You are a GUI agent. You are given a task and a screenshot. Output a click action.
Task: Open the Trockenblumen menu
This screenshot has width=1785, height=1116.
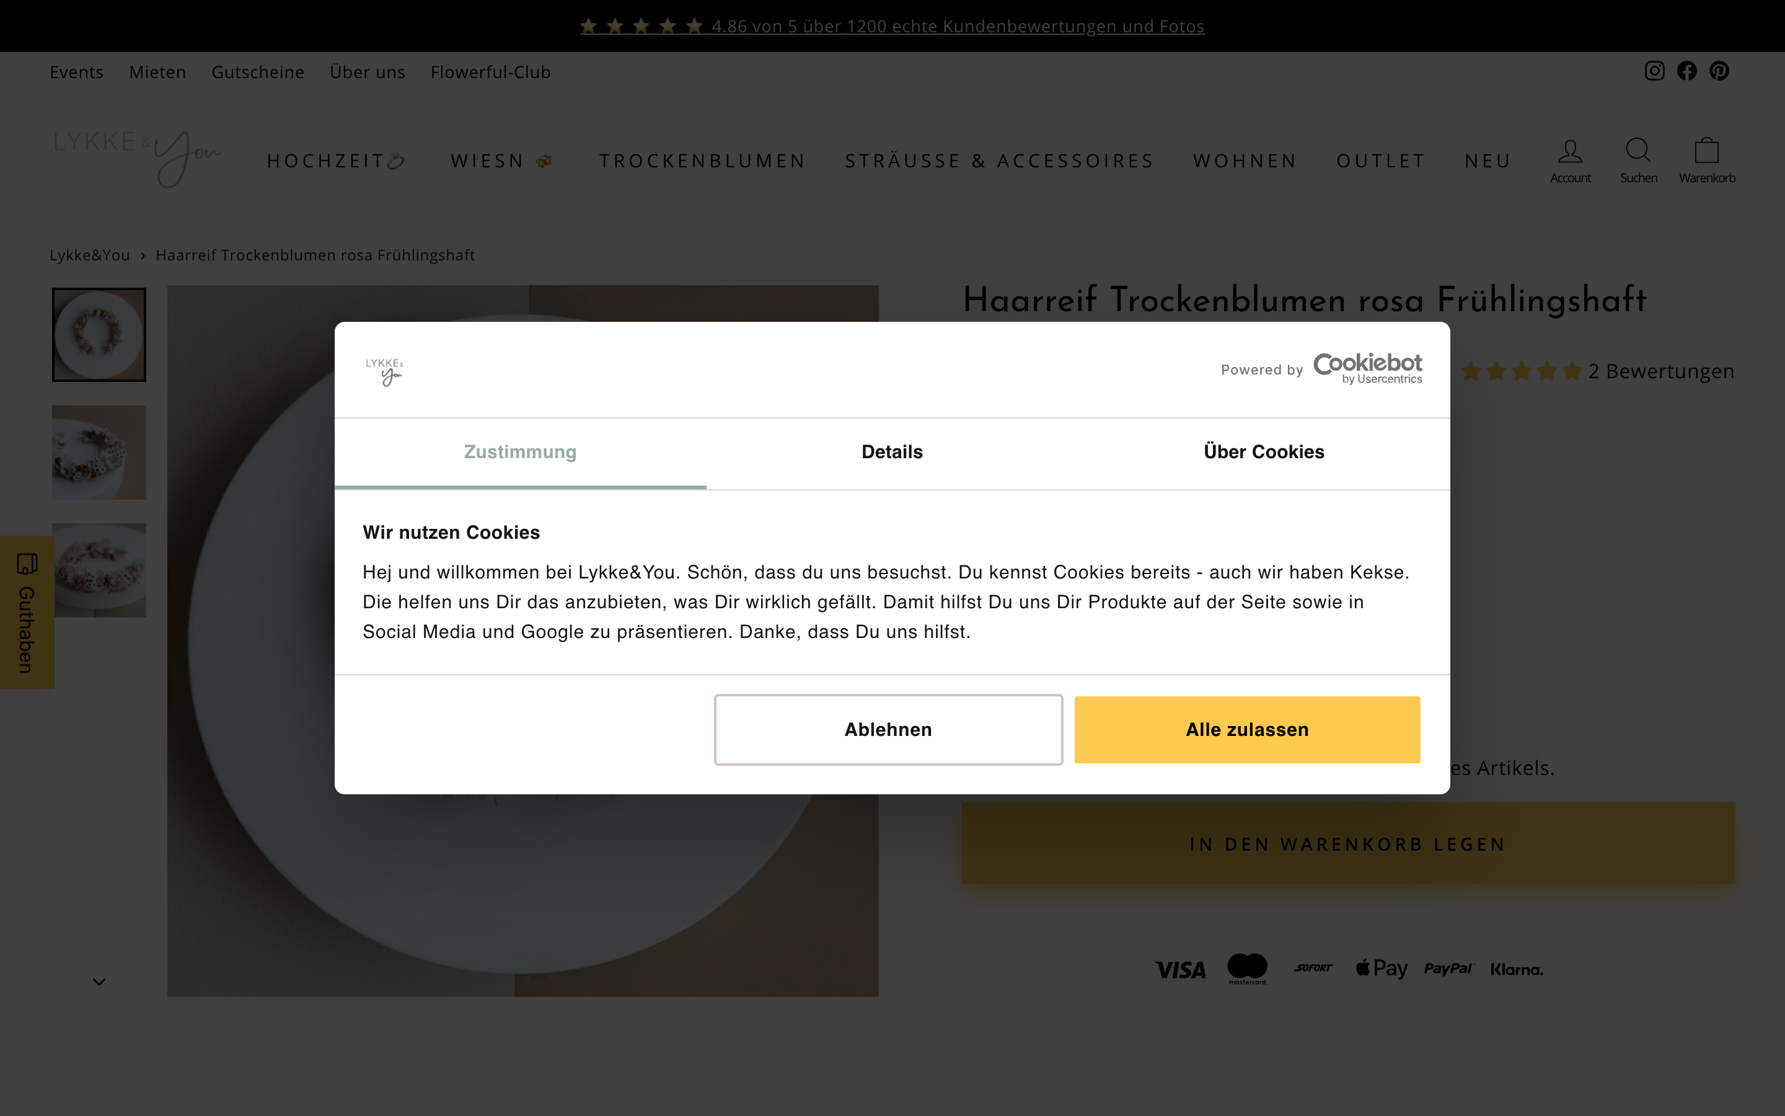pyautogui.click(x=702, y=161)
